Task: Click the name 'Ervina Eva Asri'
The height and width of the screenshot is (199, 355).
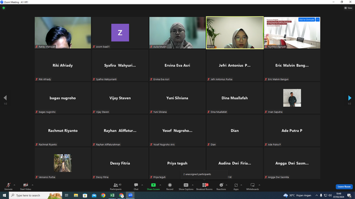Action: click(x=177, y=65)
